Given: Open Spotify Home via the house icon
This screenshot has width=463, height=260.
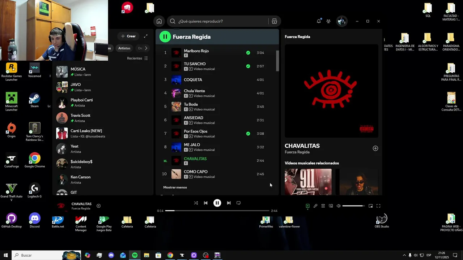Looking at the screenshot, I should tap(159, 21).
